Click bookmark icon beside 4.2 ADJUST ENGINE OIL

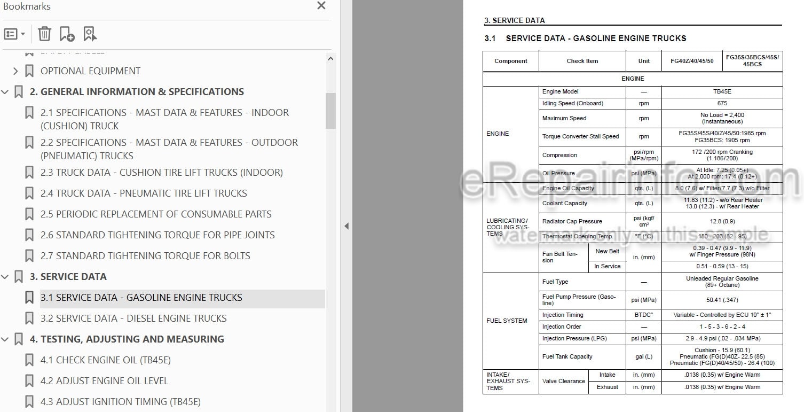point(29,381)
